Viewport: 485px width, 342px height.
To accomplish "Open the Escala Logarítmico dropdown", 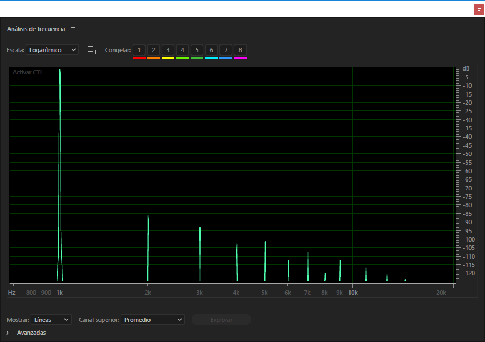I will (x=52, y=50).
